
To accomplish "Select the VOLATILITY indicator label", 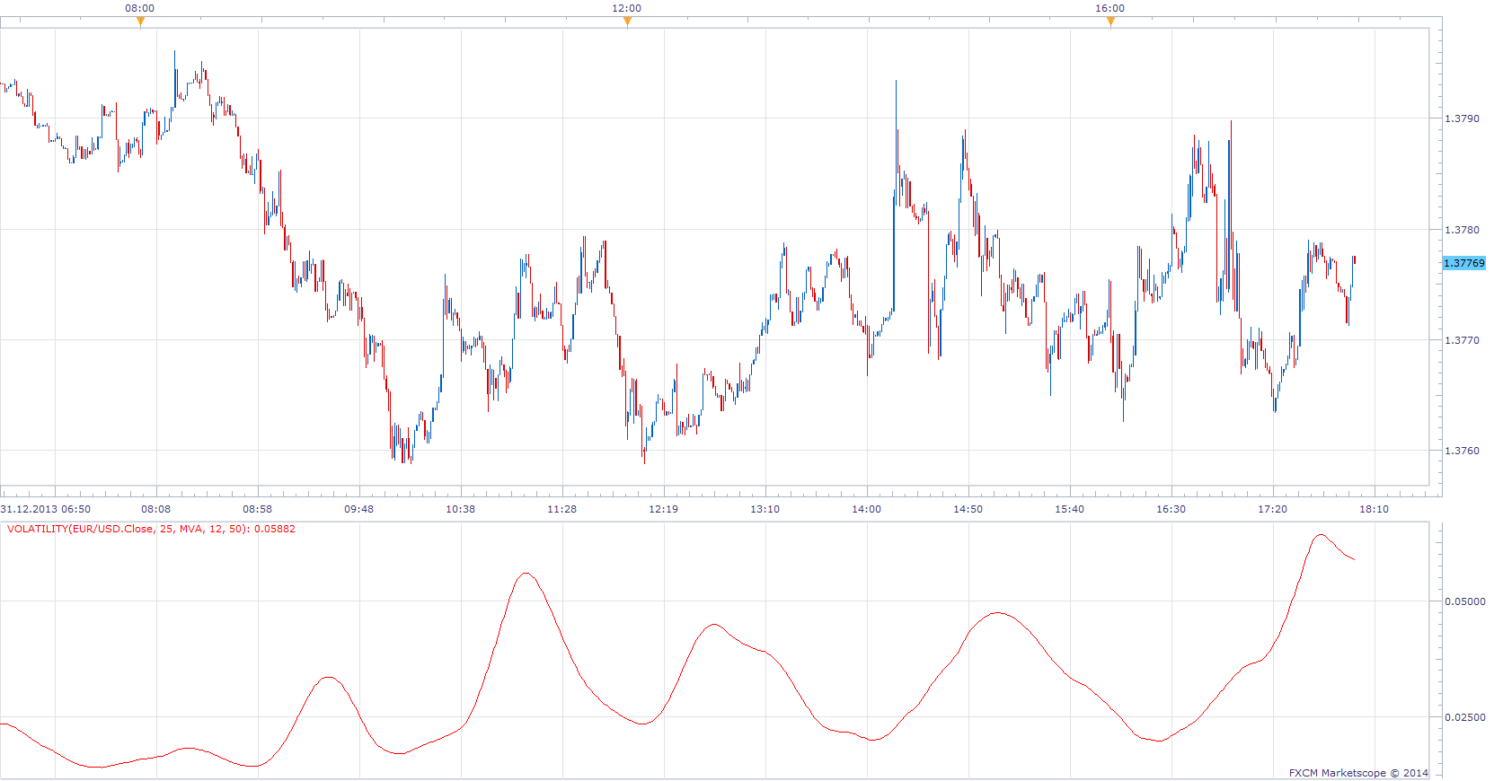I will point(151,529).
